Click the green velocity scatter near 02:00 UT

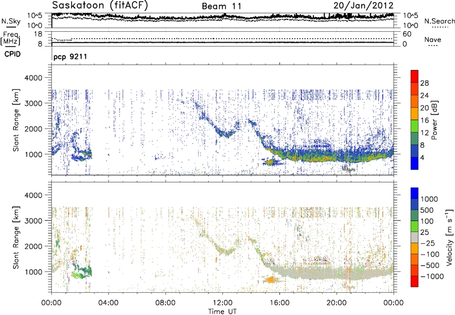pos(82,273)
